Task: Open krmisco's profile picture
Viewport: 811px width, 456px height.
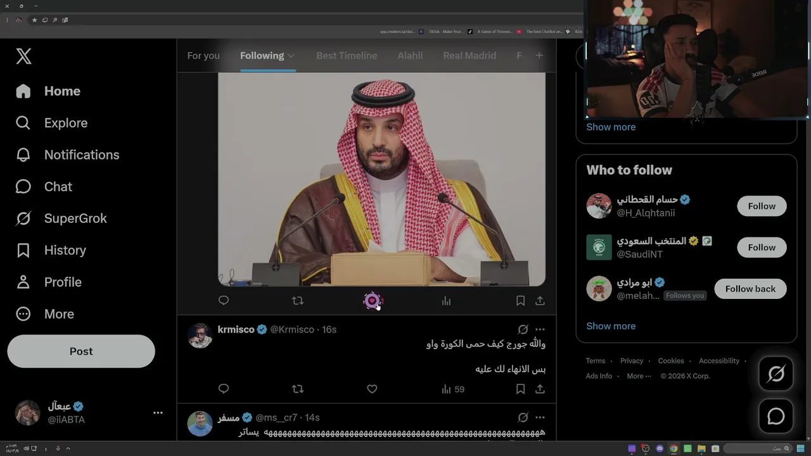Action: point(200,336)
